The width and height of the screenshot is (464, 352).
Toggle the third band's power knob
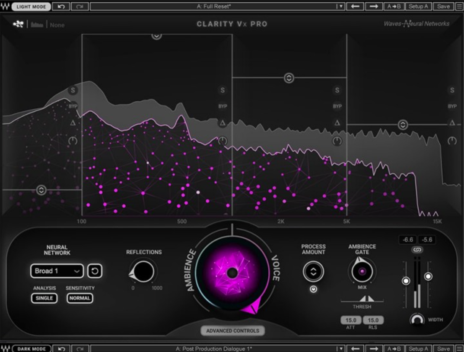click(337, 141)
